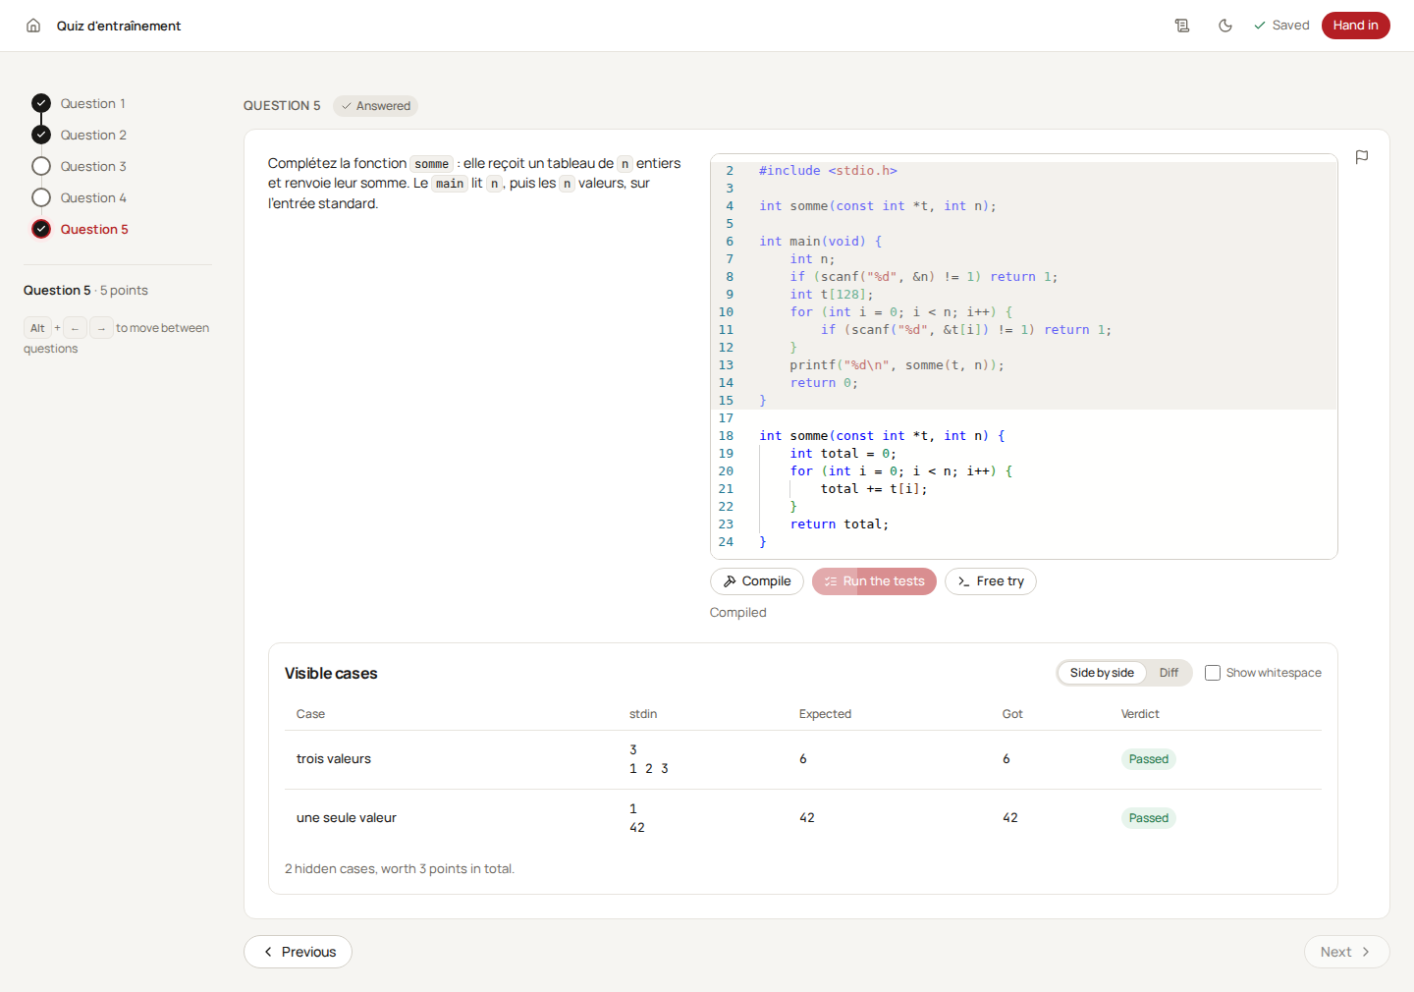
Task: Run the tests button
Action: (874, 581)
